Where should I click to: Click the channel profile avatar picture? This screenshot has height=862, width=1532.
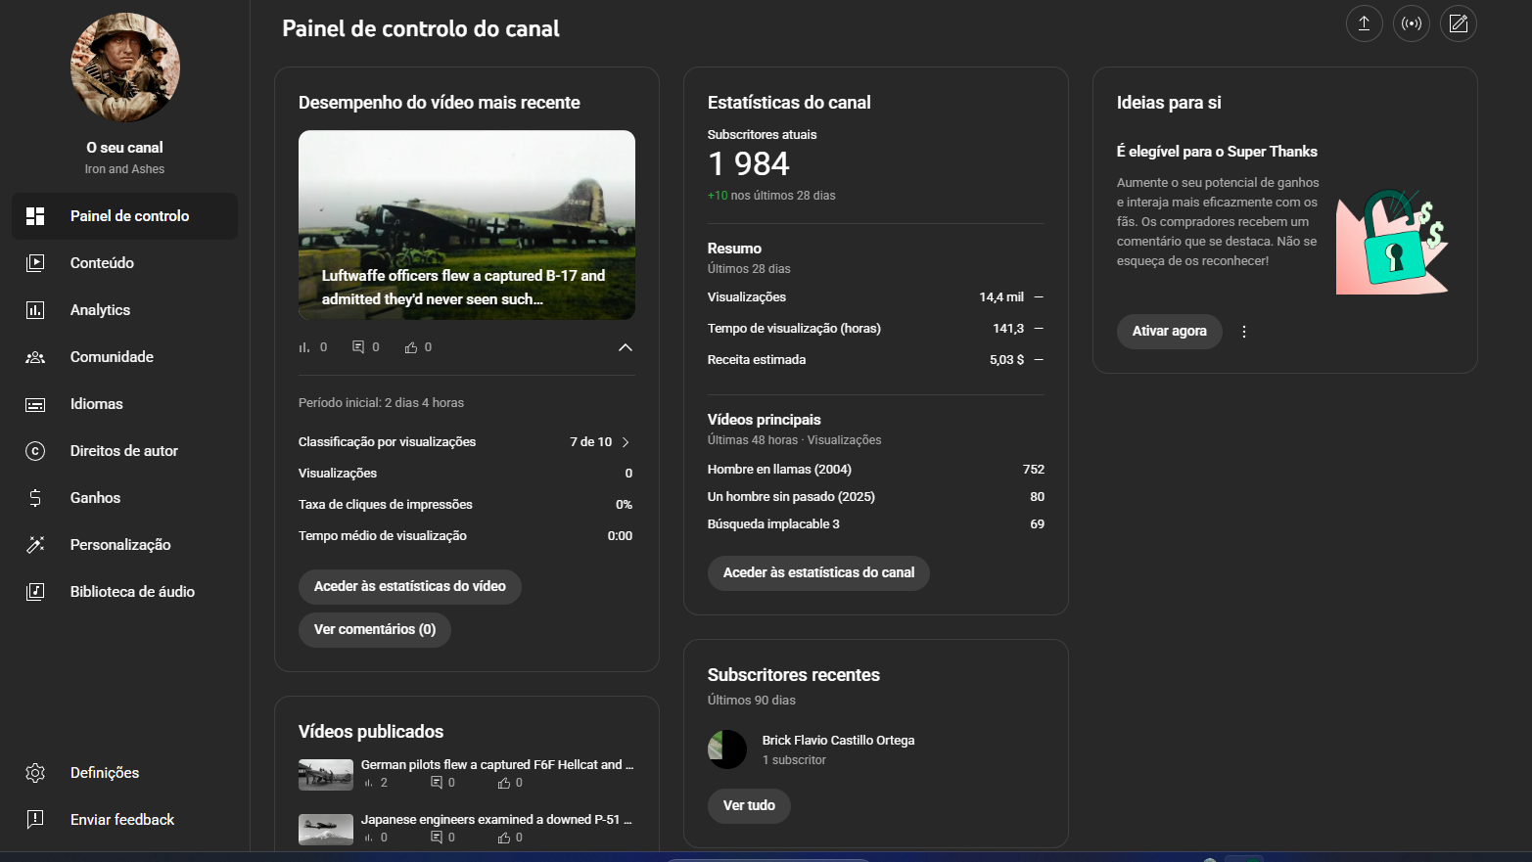click(125, 68)
